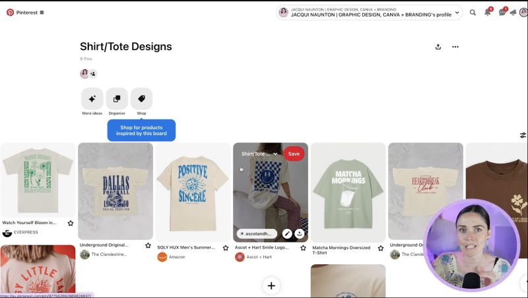The height and width of the screenshot is (298, 528).
Task: Open the Pinterest hamburger menu
Action: [x=42, y=13]
